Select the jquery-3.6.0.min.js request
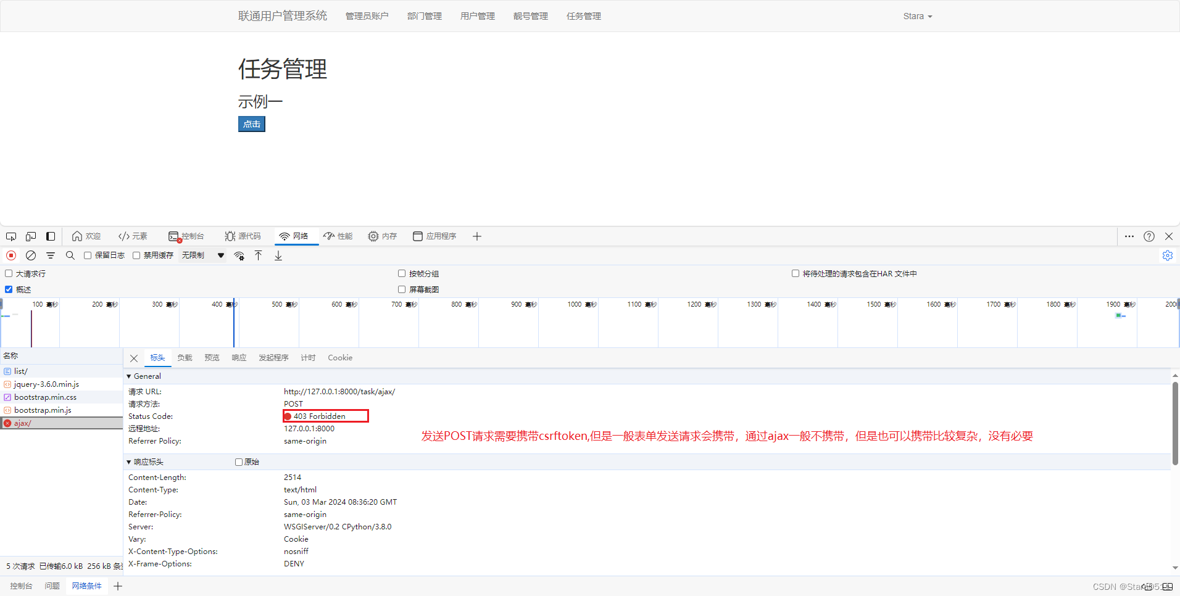This screenshot has height=596, width=1180. tap(62, 384)
